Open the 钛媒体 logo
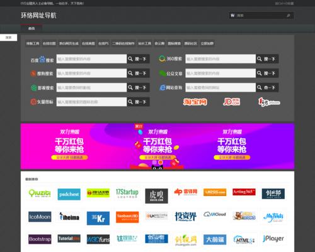Viewport: 315px width, 252px height. click(x=127, y=238)
